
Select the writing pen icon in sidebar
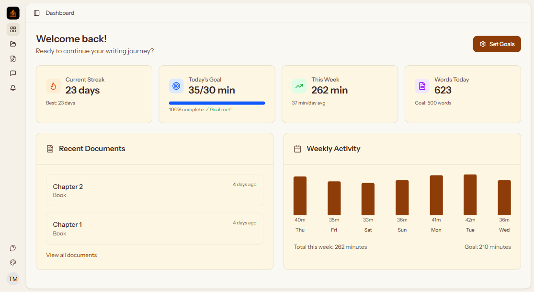[x=13, y=58]
